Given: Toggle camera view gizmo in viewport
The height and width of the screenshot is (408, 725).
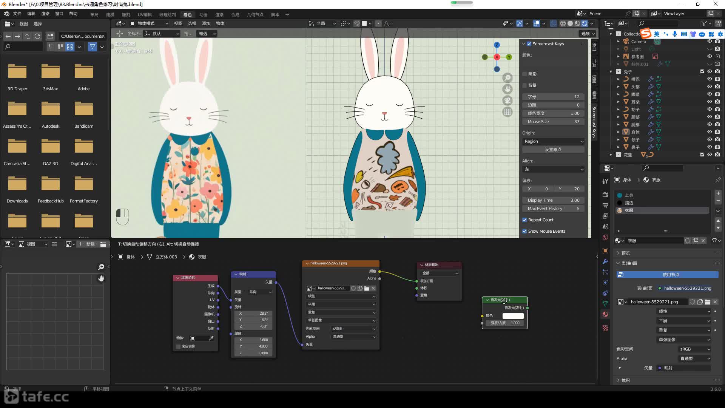Looking at the screenshot, I should (x=507, y=100).
